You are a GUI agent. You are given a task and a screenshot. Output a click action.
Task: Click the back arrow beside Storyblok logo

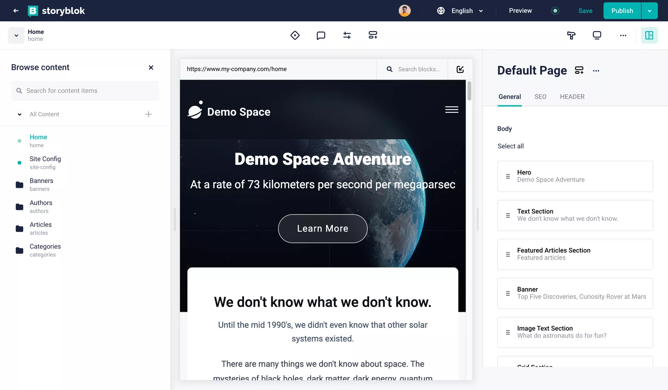click(x=16, y=11)
